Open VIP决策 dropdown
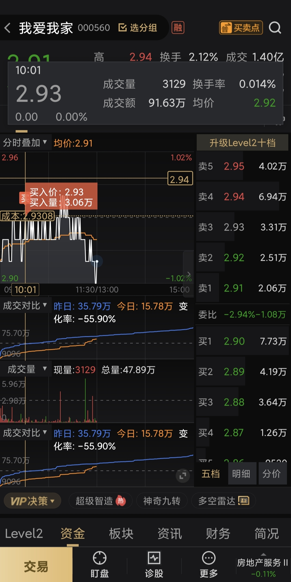Viewport: 291px width, 582px height. (x=32, y=501)
